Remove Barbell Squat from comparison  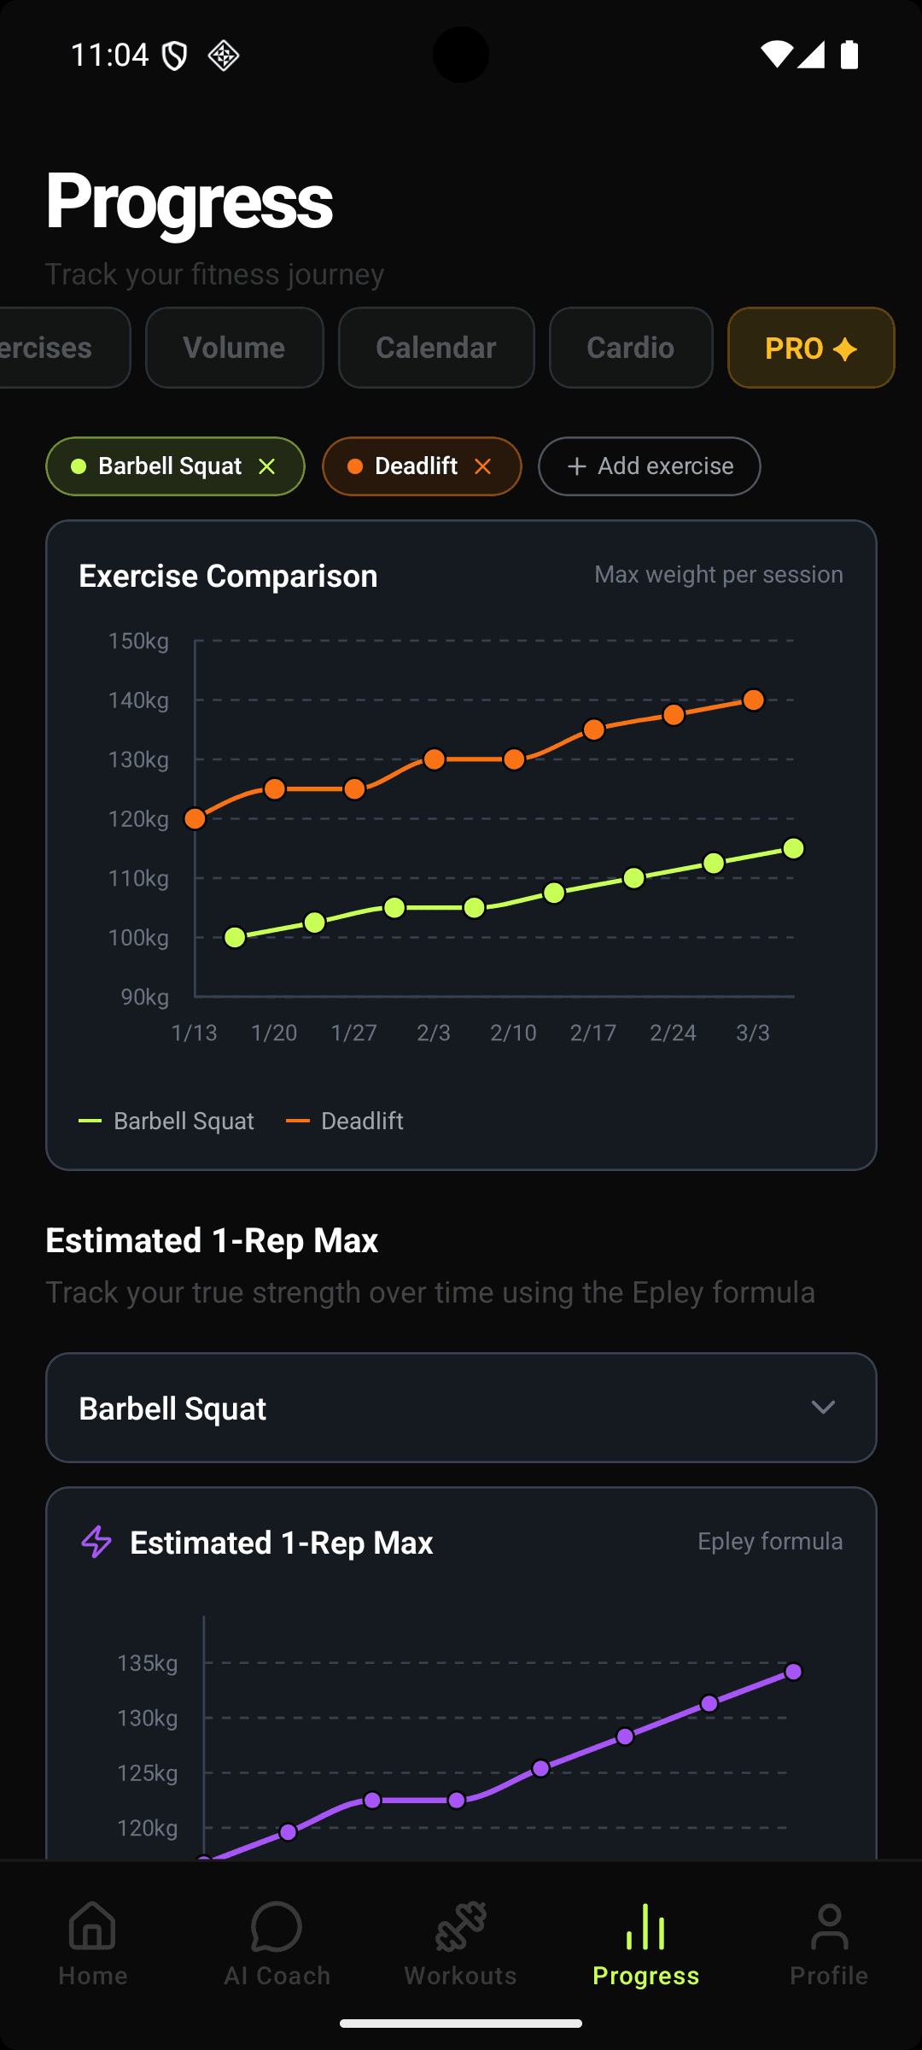click(x=266, y=466)
